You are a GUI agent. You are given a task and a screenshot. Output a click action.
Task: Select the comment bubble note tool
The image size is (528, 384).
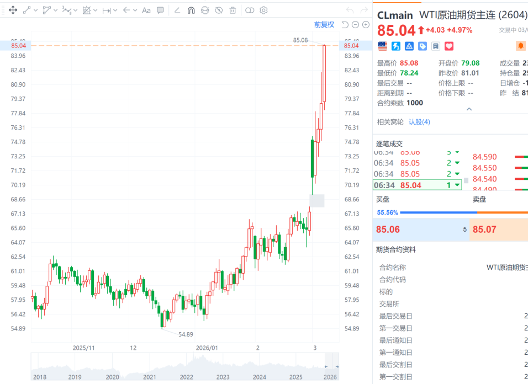coord(160,10)
